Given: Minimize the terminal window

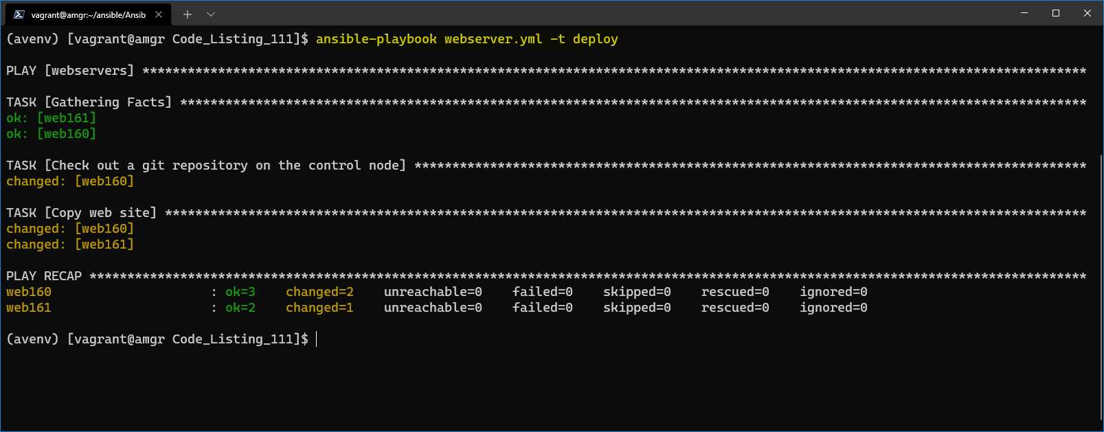Looking at the screenshot, I should (x=1024, y=13).
